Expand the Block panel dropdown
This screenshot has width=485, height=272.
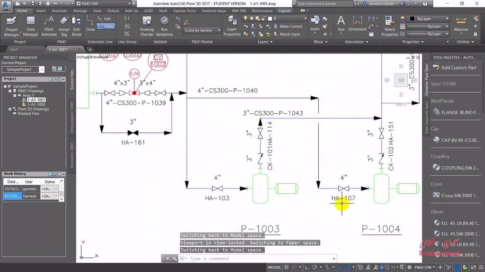click(x=321, y=42)
